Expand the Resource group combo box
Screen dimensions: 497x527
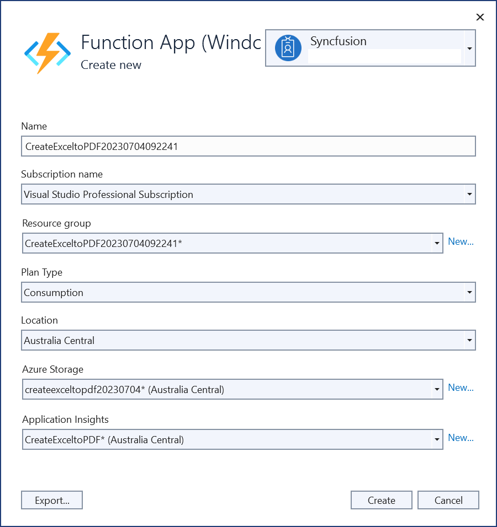436,243
